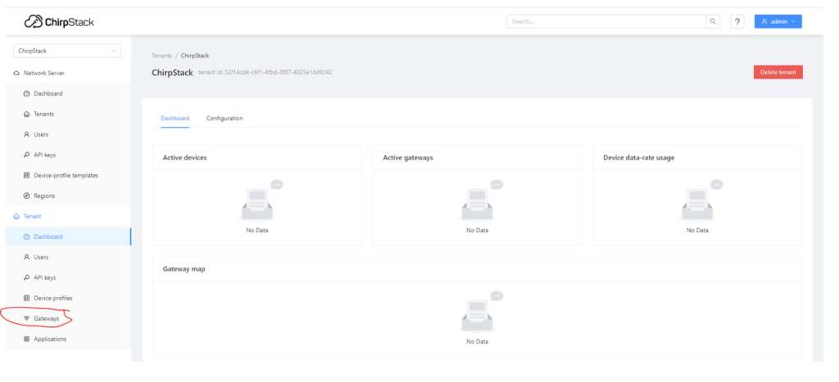This screenshot has width=839, height=382.
Task: Click the Tenants home icon
Action: 27,114
